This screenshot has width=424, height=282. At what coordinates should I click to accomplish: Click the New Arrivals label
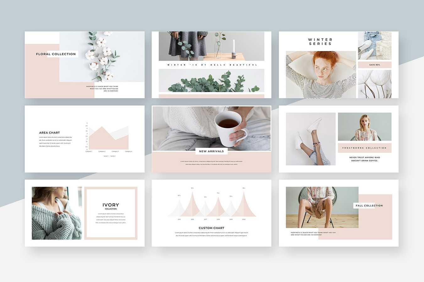tap(211, 151)
